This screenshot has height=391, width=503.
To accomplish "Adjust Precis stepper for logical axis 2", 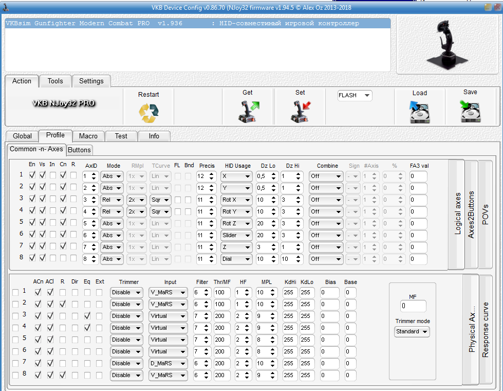I will pos(211,188).
